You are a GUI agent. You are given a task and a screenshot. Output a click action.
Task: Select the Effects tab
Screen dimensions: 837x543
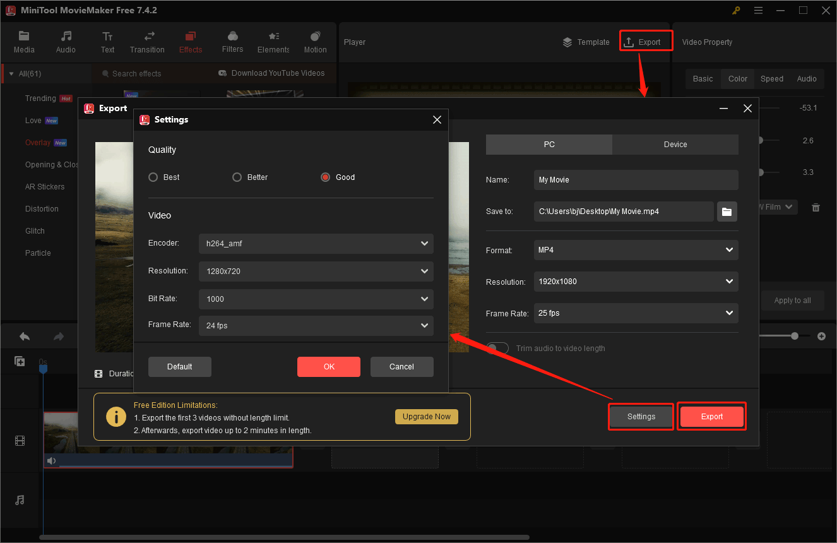[191, 42]
